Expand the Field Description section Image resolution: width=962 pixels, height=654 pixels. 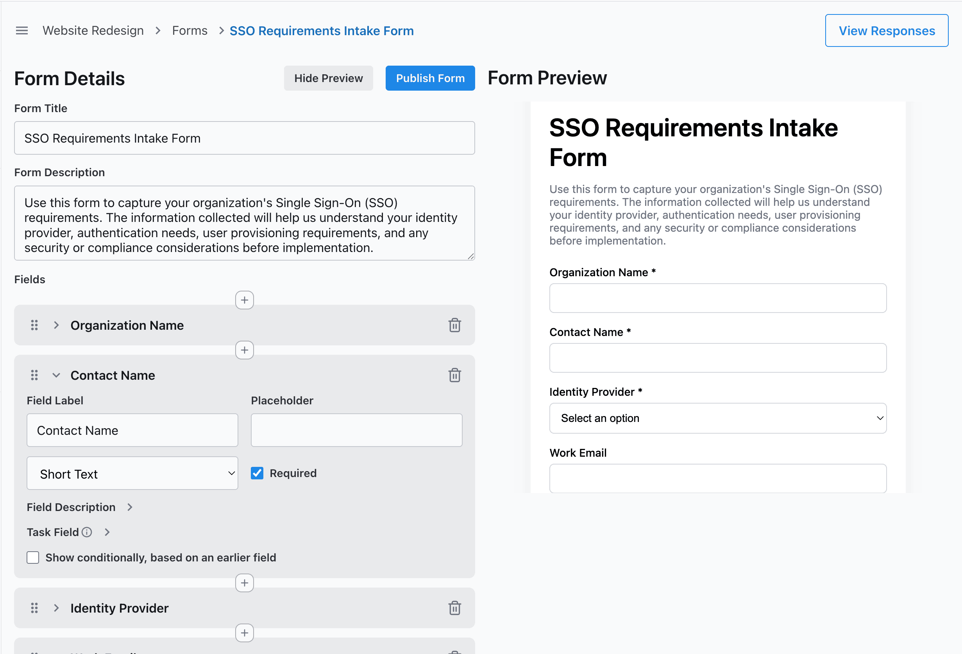[x=130, y=507]
